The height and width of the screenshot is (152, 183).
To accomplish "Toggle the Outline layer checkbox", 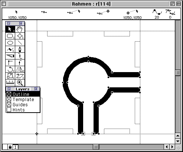I will pos(9,94).
